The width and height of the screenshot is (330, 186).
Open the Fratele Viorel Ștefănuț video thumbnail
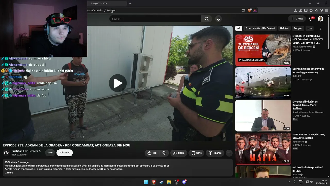pyautogui.click(x=263, y=116)
